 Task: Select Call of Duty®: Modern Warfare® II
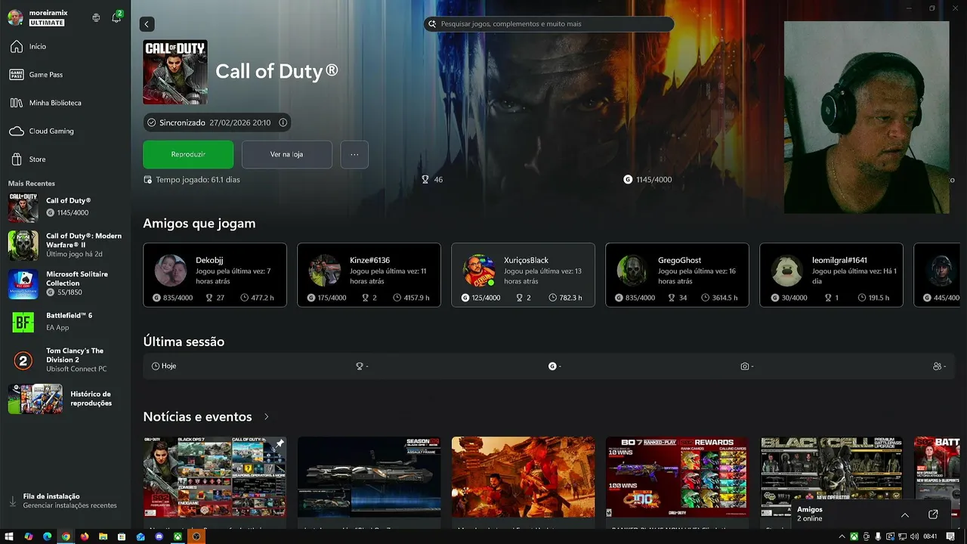[65, 245]
